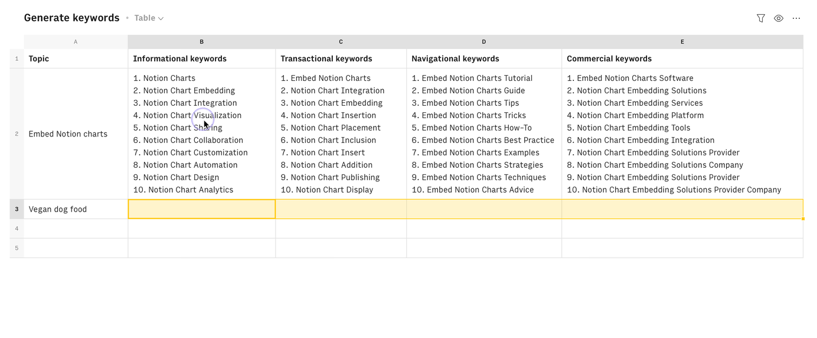817x338 pixels.
Task: Click empty cell C3 beside Vegan dog food
Action: click(x=341, y=209)
